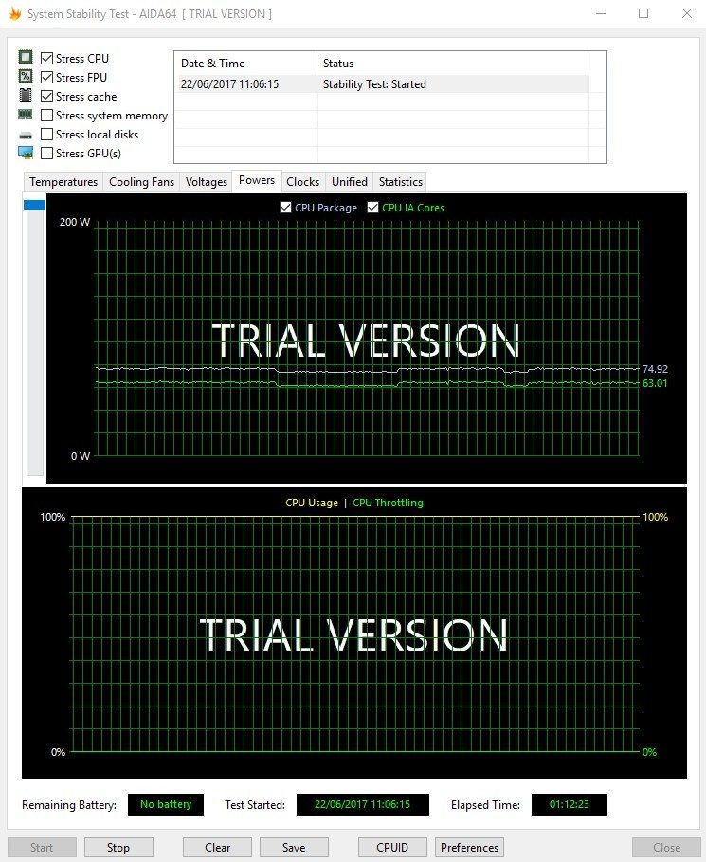Click the RAM module icon beside Stress system memory

26,115
